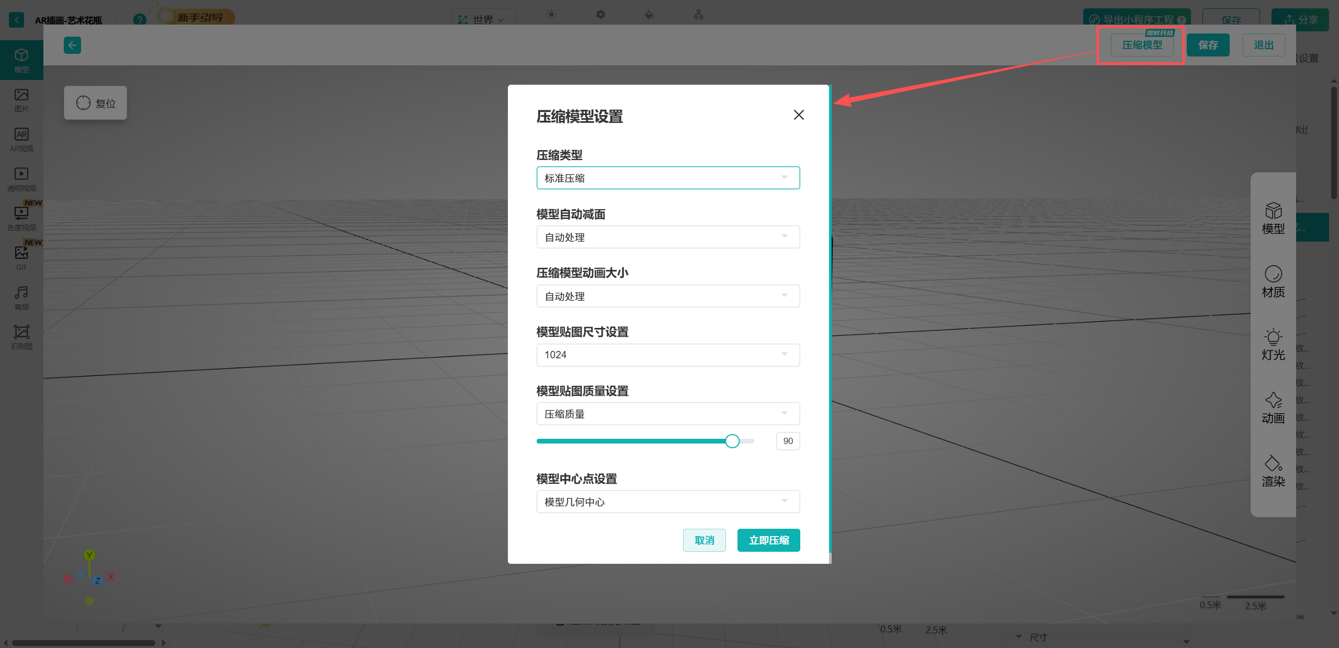Open 压缩模型动画大小 dropdown
Viewport: 1339px width, 648px height.
(667, 296)
